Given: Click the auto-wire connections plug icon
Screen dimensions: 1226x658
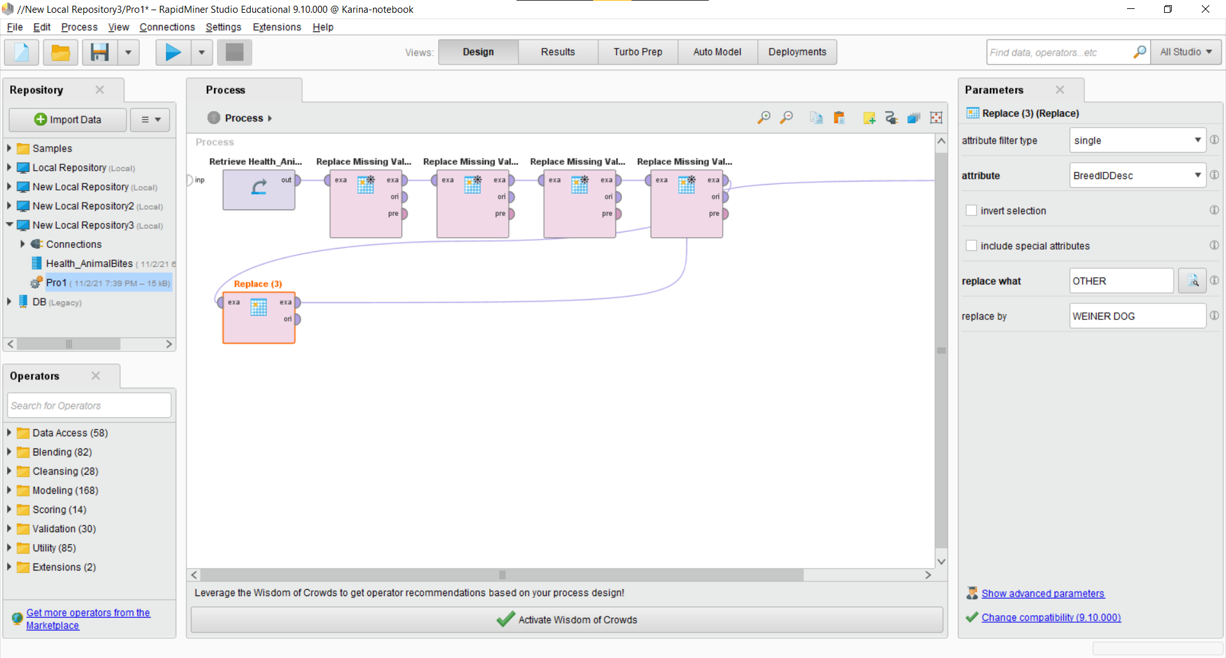Looking at the screenshot, I should click(891, 118).
